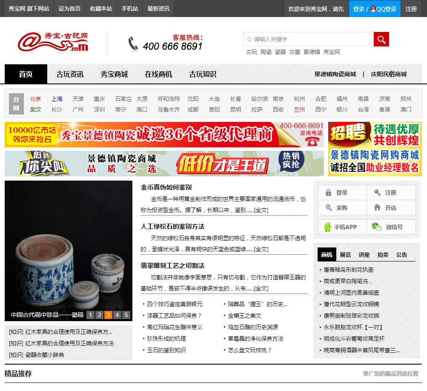Click the house icon next to 开店
Viewport: 427px width, 391px height.
coord(378,207)
